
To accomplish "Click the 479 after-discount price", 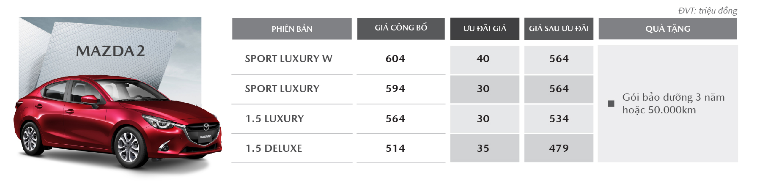I will (x=559, y=148).
